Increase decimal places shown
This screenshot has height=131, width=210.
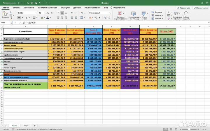click(x=105, y=17)
